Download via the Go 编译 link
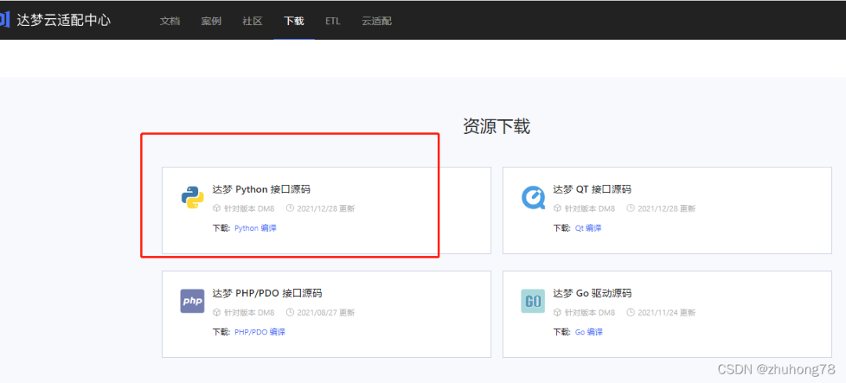 588,332
